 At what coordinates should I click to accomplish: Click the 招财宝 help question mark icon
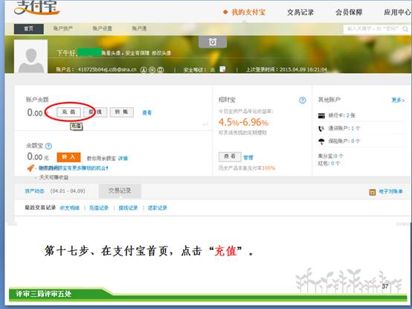(x=303, y=101)
